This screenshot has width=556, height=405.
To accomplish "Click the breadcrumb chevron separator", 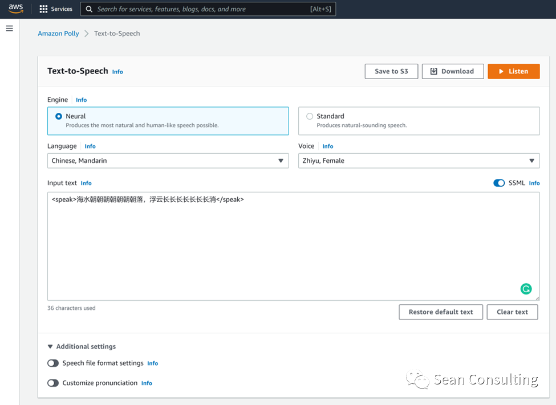I will point(87,34).
